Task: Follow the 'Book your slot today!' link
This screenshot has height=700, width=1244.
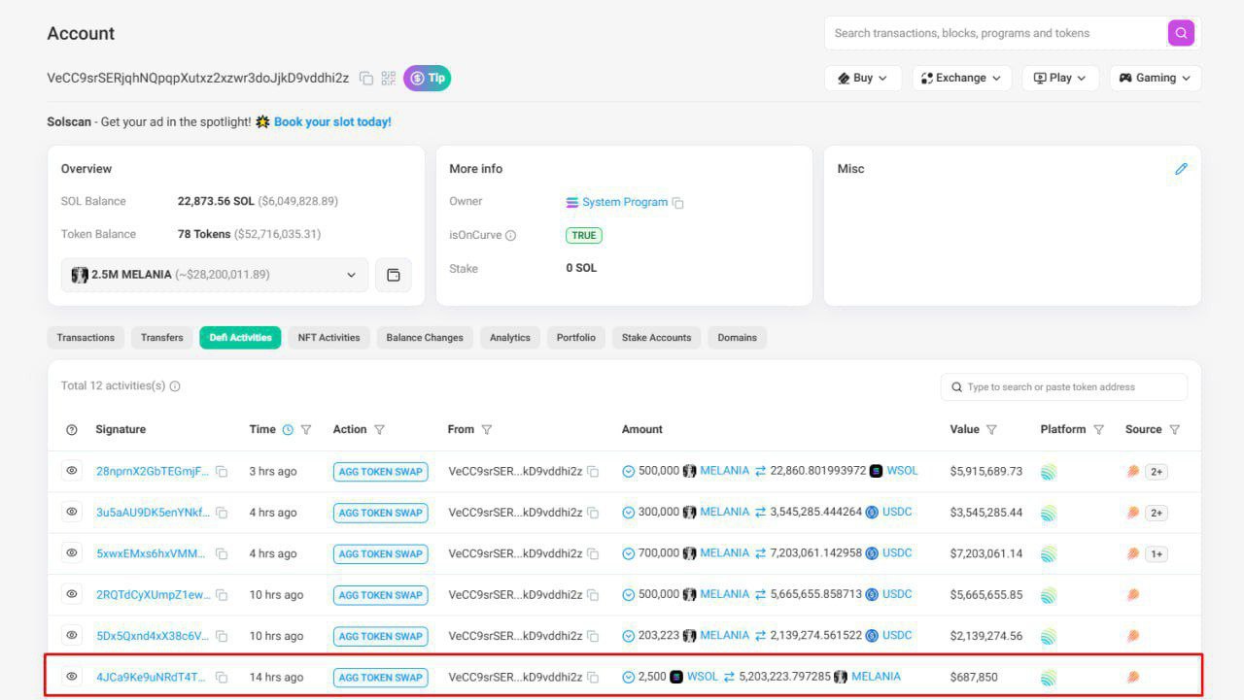Action: pyautogui.click(x=332, y=122)
